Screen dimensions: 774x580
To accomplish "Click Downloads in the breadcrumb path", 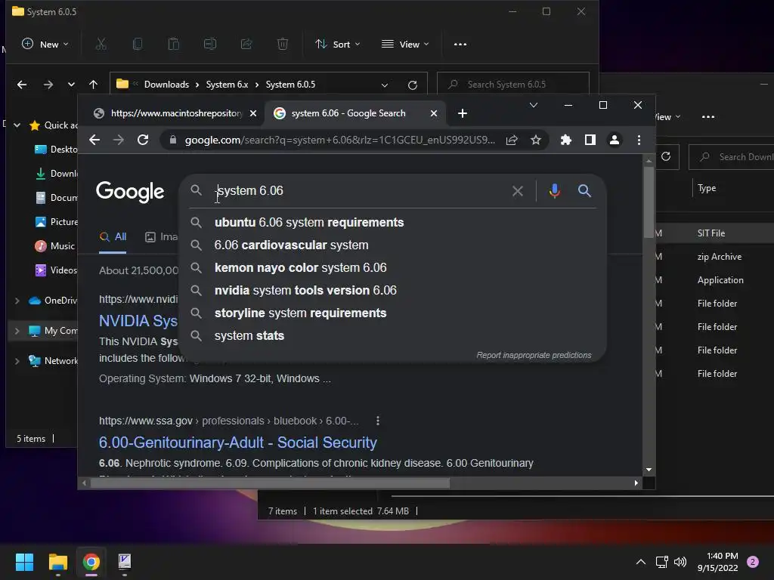I will click(166, 85).
